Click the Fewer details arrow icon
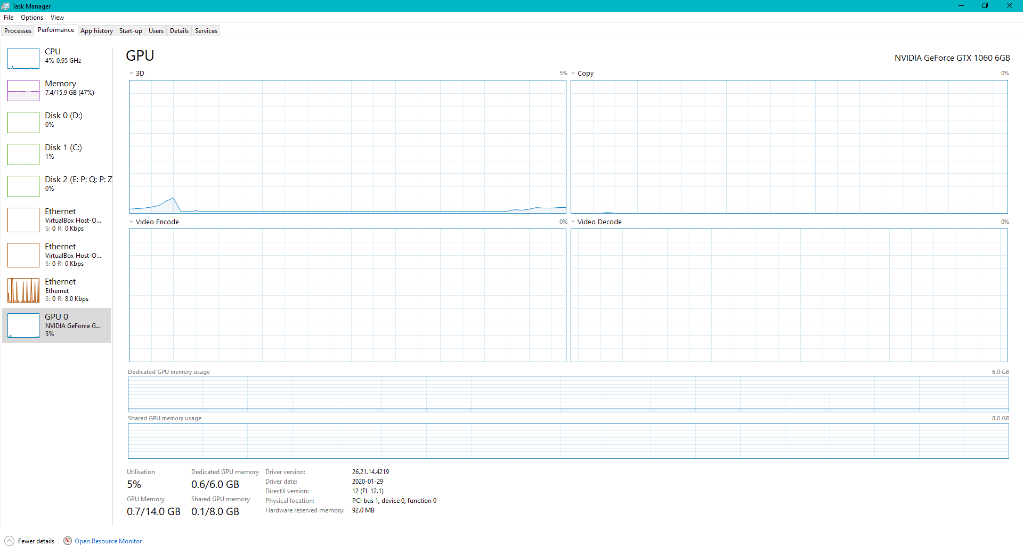 (x=10, y=541)
